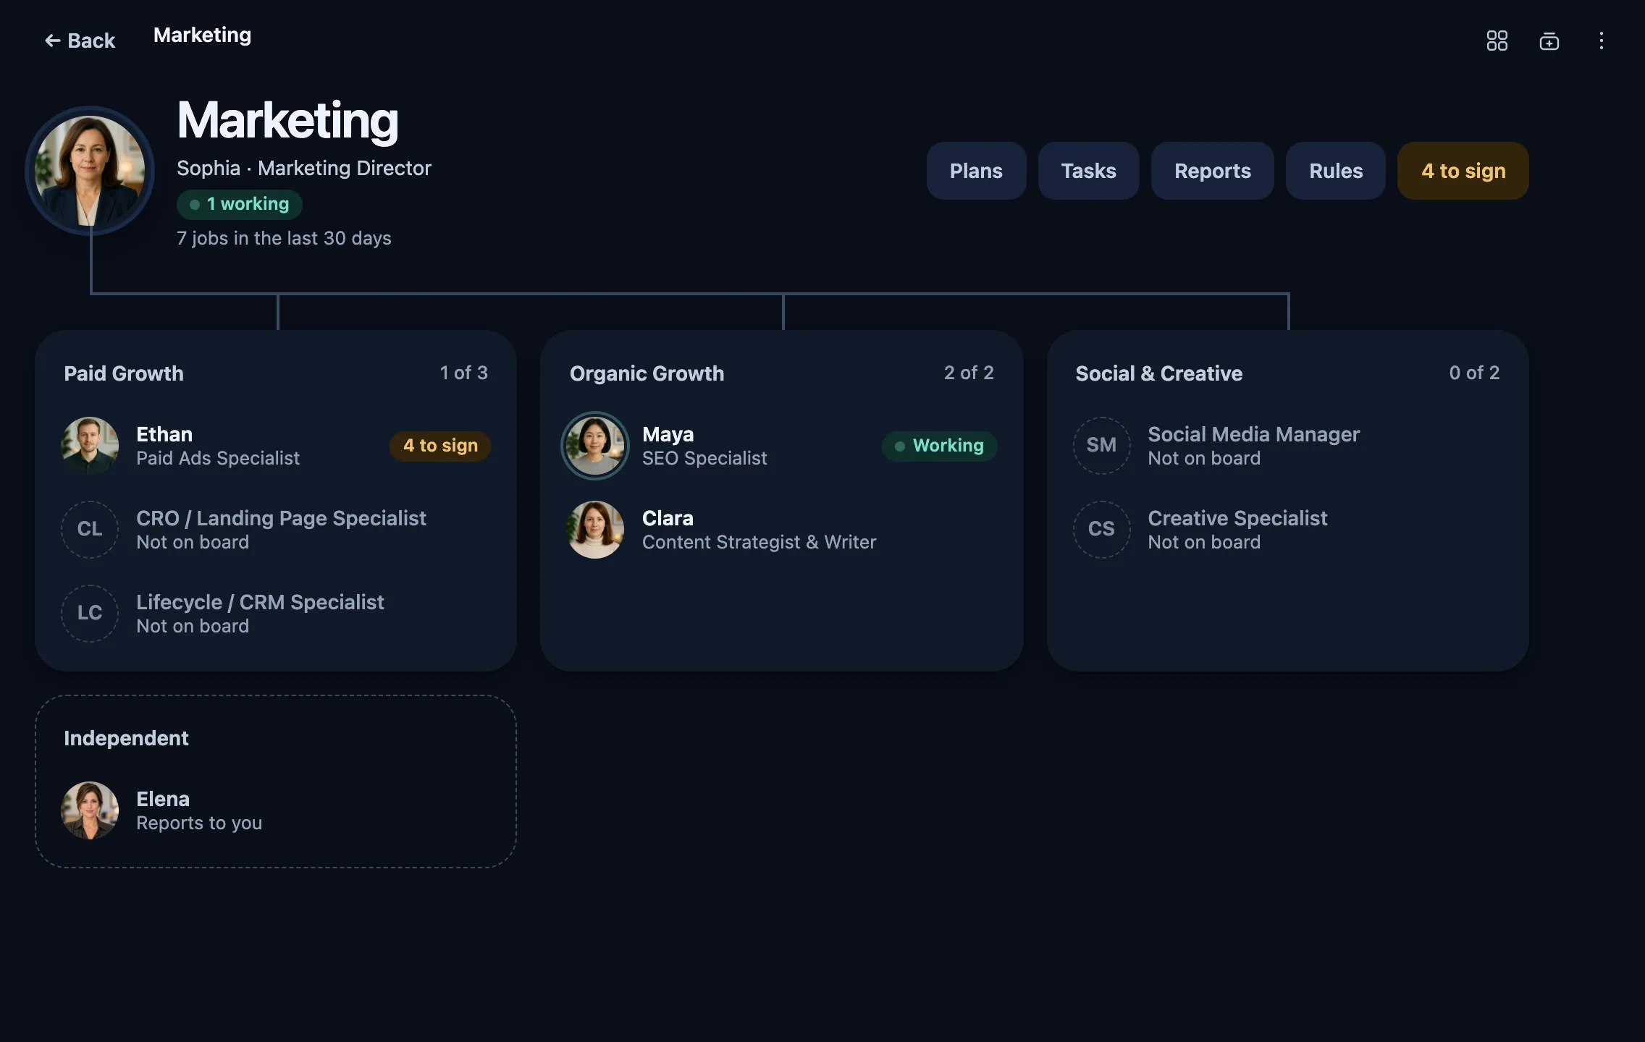The image size is (1645, 1042).
Task: Click Ethan's 4 to sign badge
Action: (440, 446)
